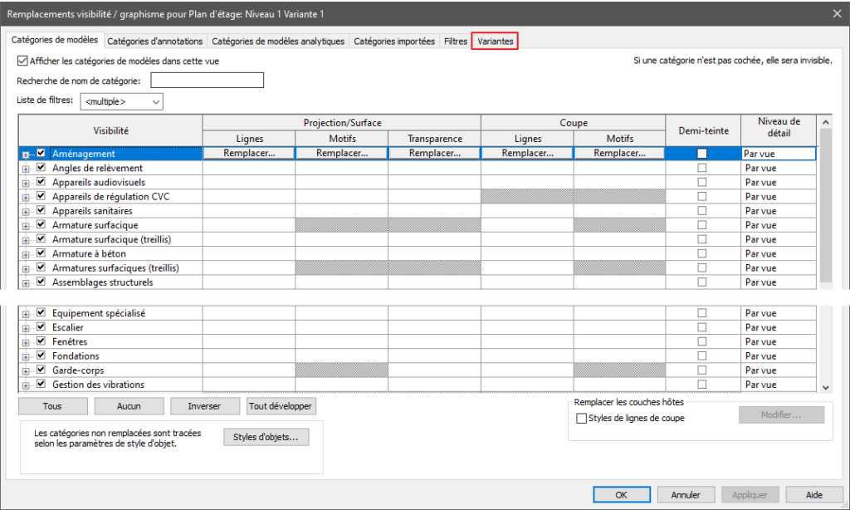Enable Demi-teinte for Aménagement row
850x510 pixels.
702,154
